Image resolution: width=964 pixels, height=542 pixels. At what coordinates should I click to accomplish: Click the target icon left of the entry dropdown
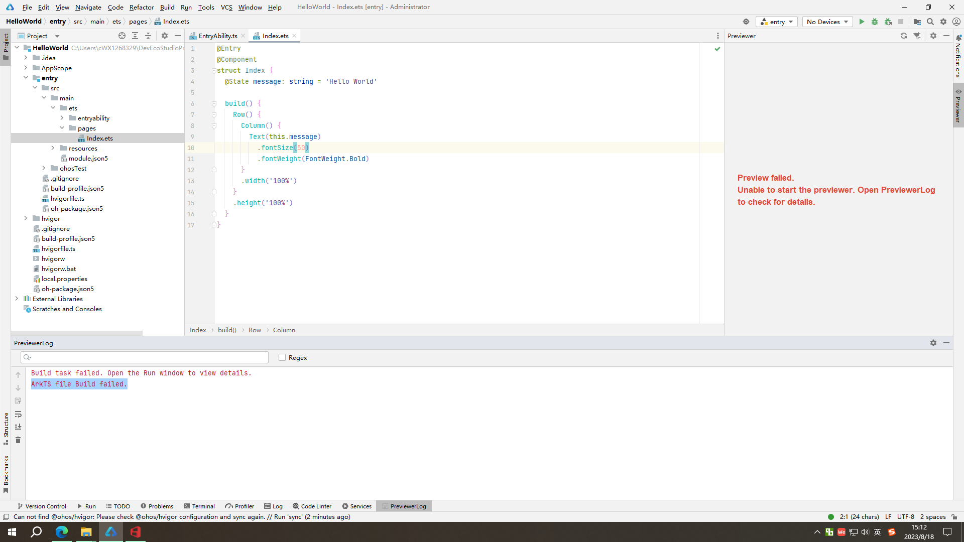746,22
